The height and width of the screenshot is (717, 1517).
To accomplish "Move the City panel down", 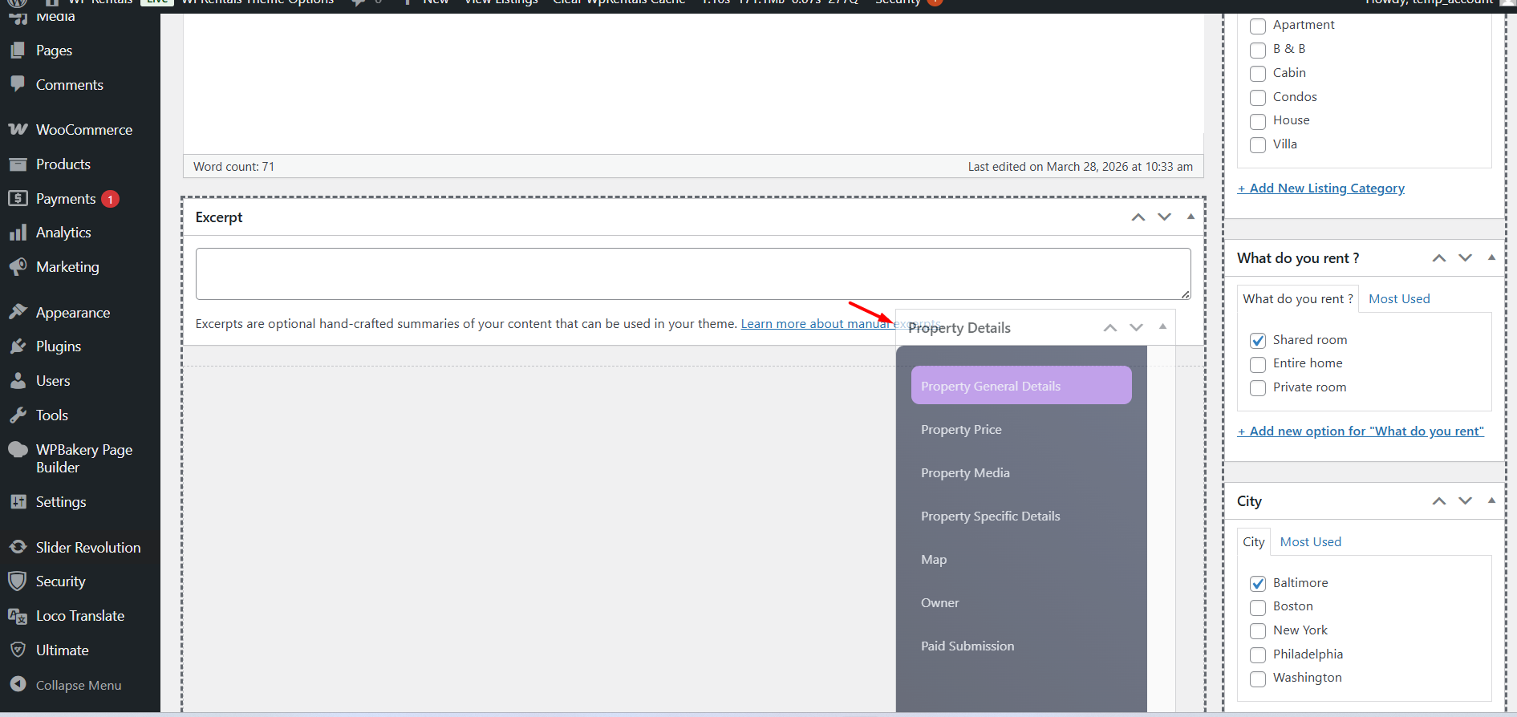I will tap(1465, 500).
